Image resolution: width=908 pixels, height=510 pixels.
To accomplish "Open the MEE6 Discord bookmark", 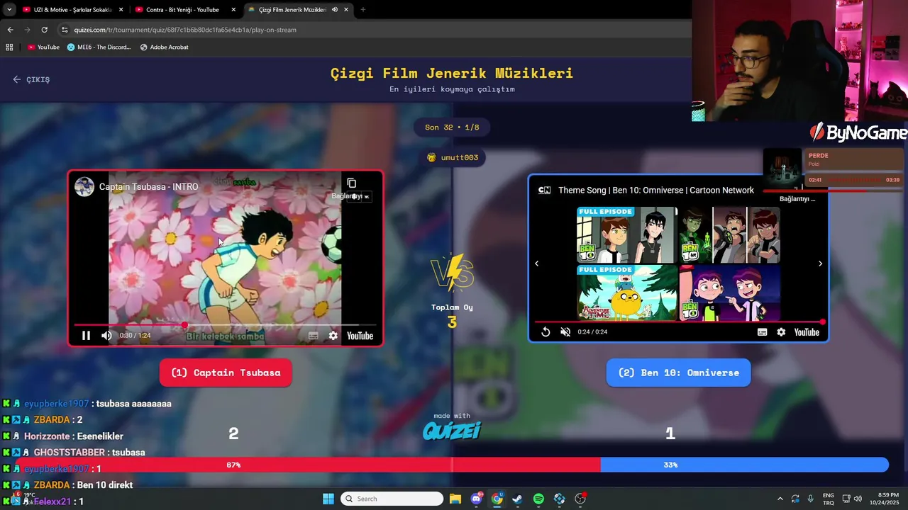I will (x=99, y=47).
